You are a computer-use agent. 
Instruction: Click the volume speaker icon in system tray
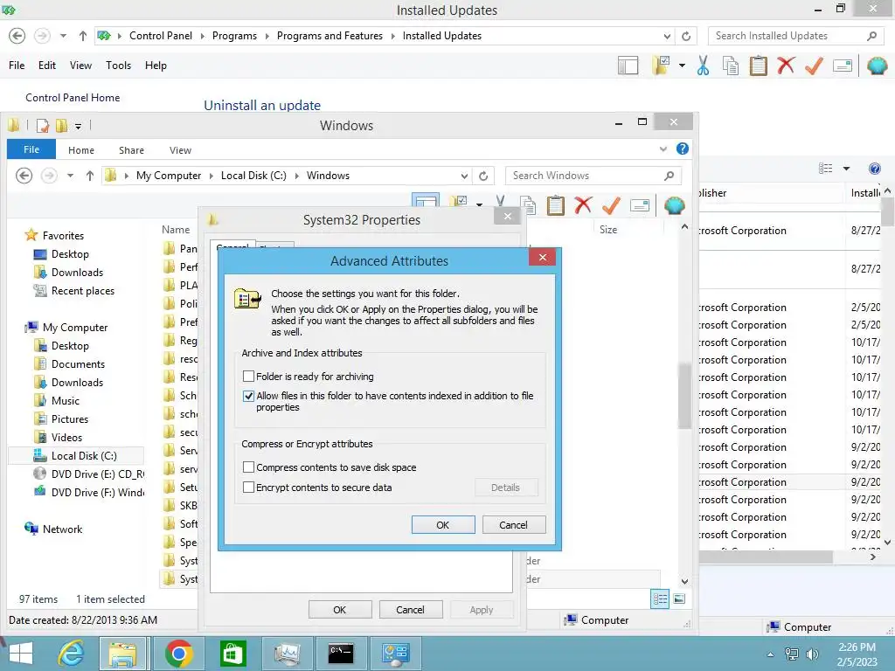(812, 654)
